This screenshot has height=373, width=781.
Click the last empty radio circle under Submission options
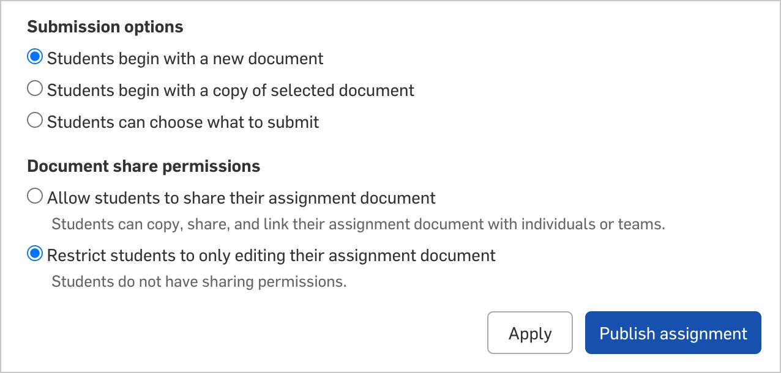coord(35,121)
